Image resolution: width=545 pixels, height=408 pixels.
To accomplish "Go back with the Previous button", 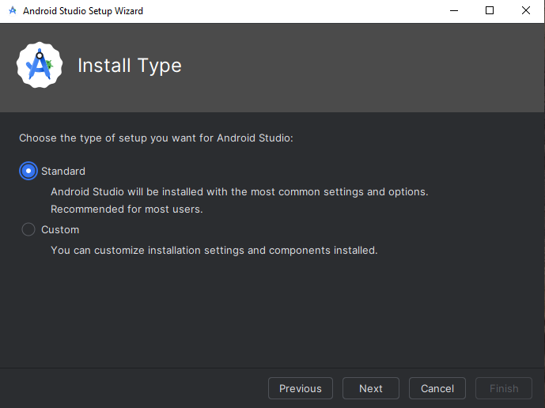I will [x=301, y=388].
